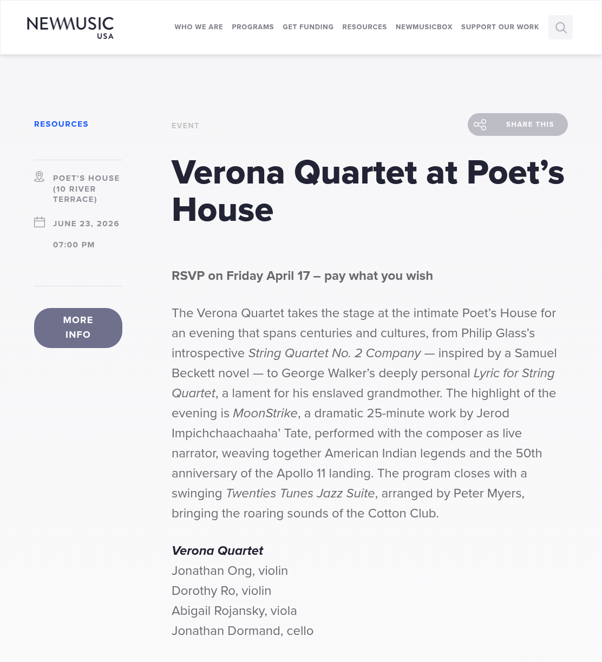Click the ellipsis below 07:00 PM
The image size is (602, 662).
[40, 264]
